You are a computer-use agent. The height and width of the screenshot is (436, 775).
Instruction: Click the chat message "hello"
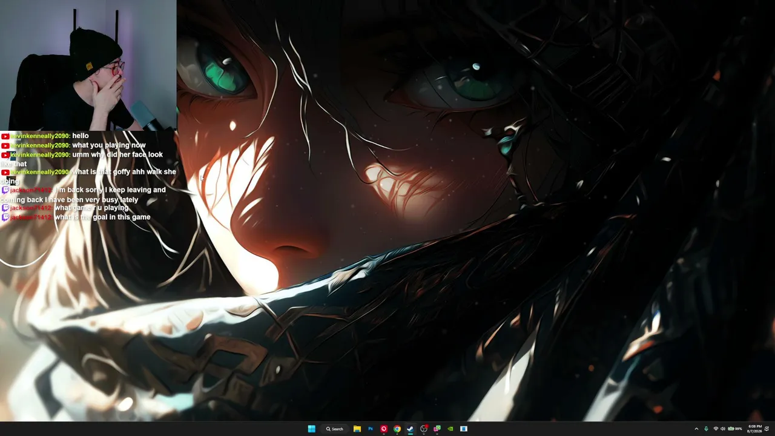click(81, 136)
